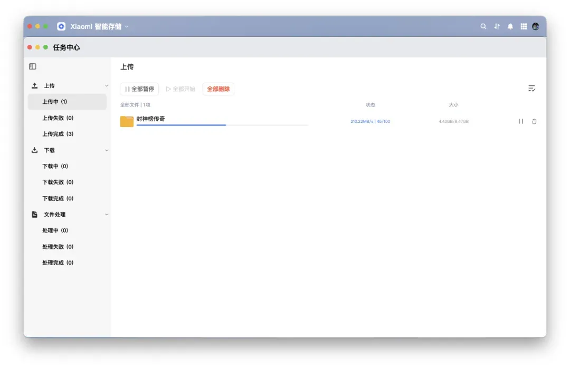The width and height of the screenshot is (570, 369).
Task: Toggle the sidebar collapse icon
Action: tap(32, 66)
